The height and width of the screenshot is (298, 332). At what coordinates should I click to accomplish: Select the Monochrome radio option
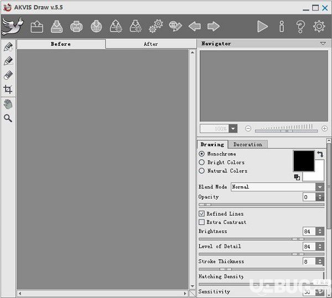(x=201, y=154)
